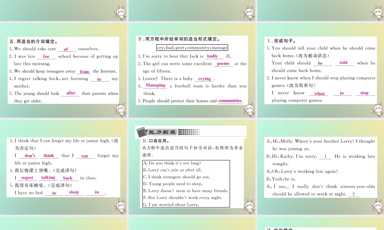Click the answer 'badly' before 'ill'
The height and width of the screenshot is (230, 384).
212,56
